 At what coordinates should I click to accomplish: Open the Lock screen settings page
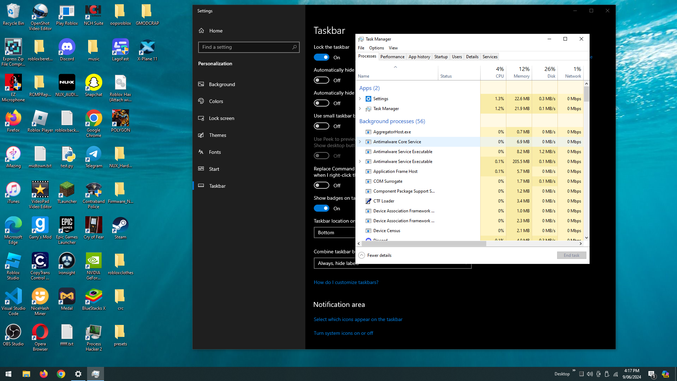[221, 118]
